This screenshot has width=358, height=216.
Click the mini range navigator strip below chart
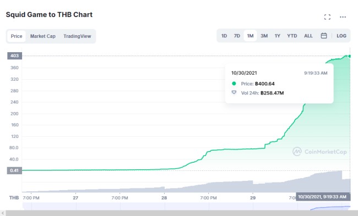pyautogui.click(x=186, y=206)
